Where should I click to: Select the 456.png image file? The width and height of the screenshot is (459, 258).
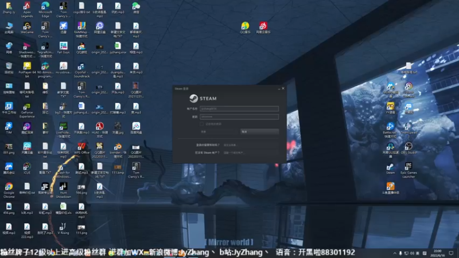[9, 209]
